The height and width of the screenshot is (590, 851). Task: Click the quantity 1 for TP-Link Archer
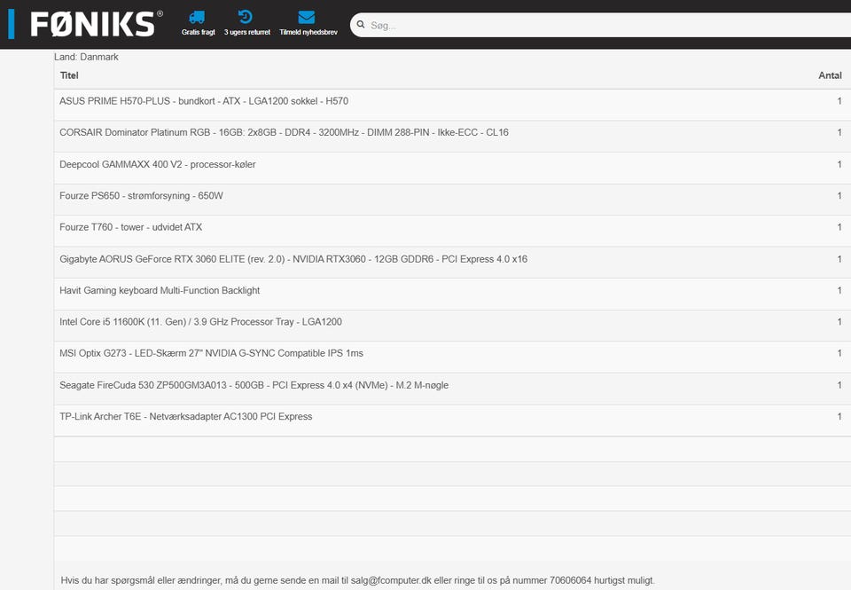tap(839, 417)
